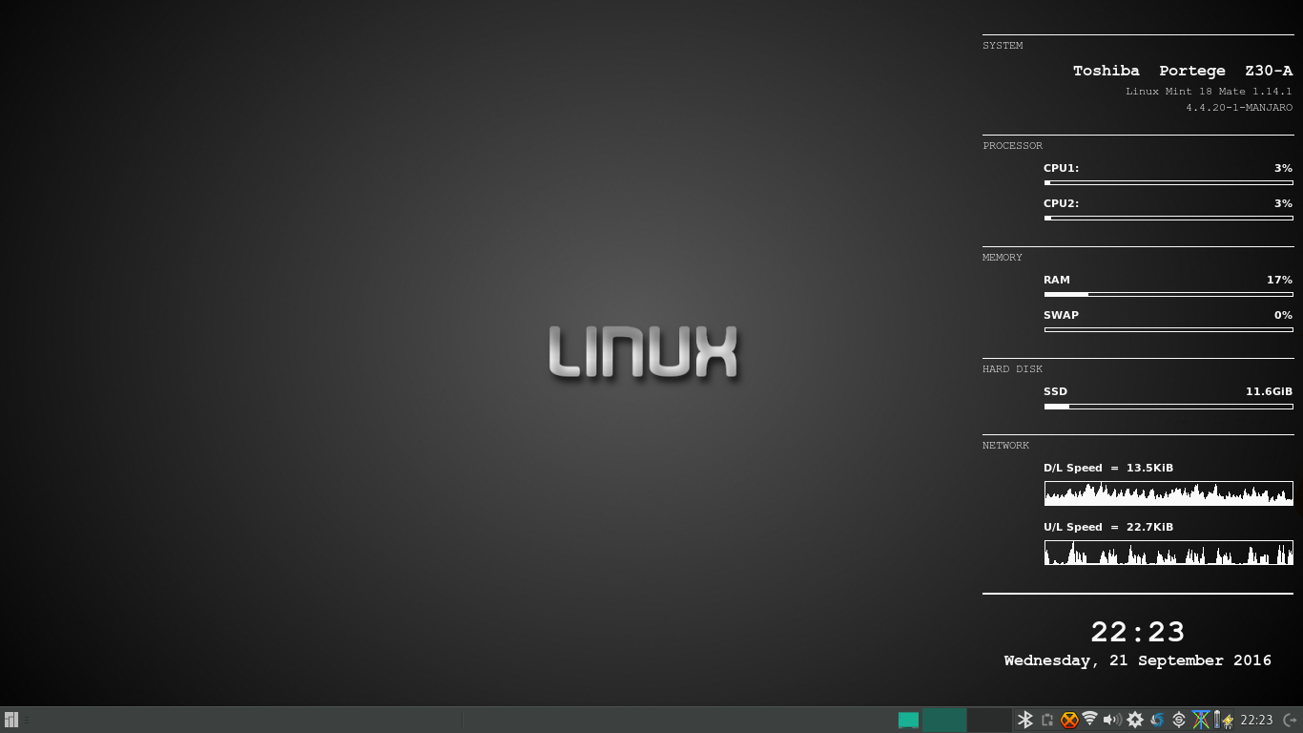Switch to the second workspace
The width and height of the screenshot is (1303, 733).
point(989,720)
